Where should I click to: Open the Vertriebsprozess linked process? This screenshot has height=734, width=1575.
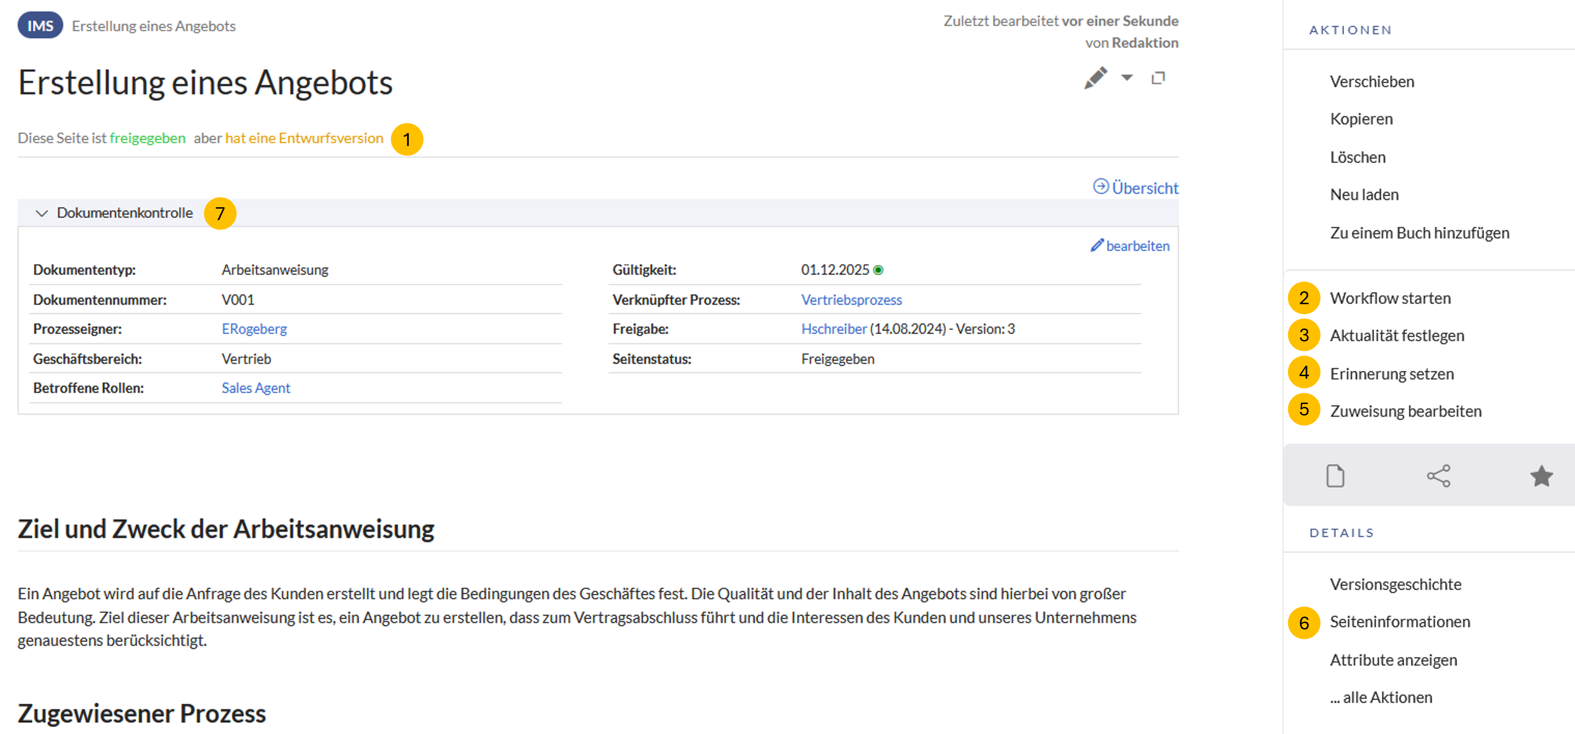(851, 300)
